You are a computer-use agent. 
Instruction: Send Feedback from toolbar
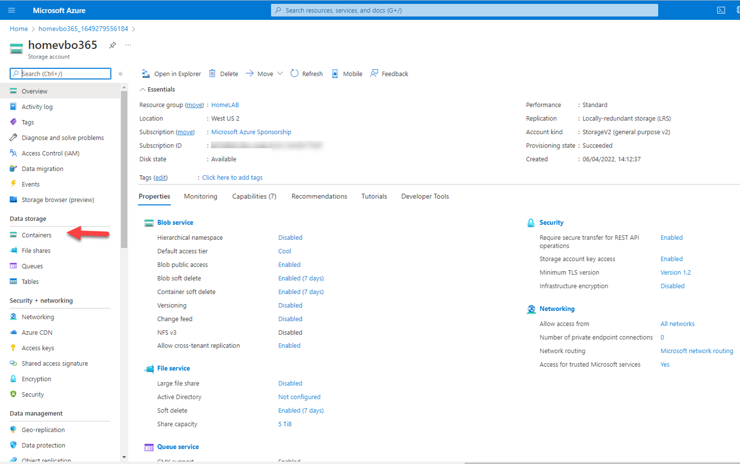tap(389, 74)
